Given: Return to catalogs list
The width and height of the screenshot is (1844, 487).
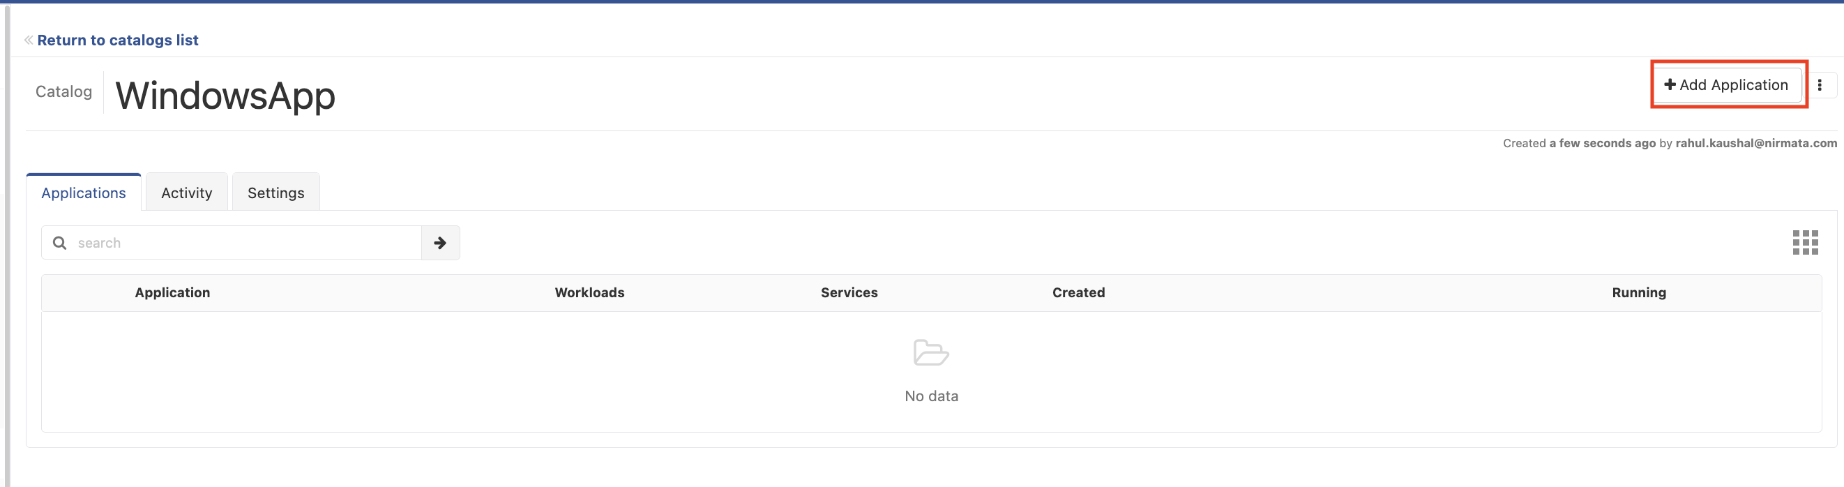Looking at the screenshot, I should [117, 40].
